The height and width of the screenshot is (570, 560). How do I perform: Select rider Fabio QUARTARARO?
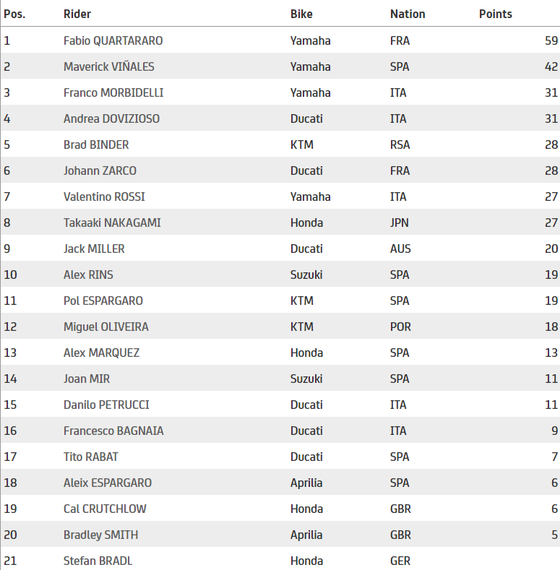[x=113, y=40]
